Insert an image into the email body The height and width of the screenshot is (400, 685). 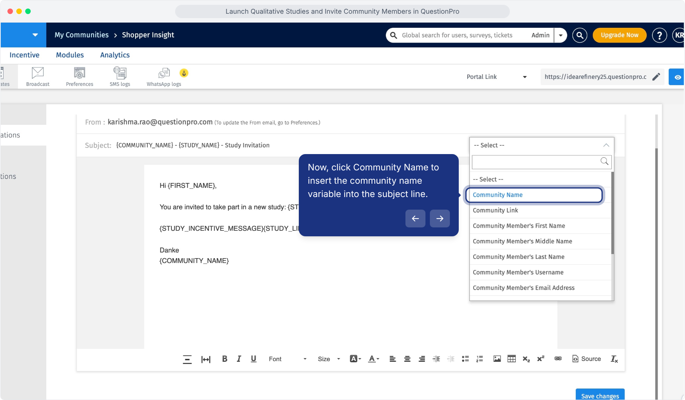click(497, 359)
